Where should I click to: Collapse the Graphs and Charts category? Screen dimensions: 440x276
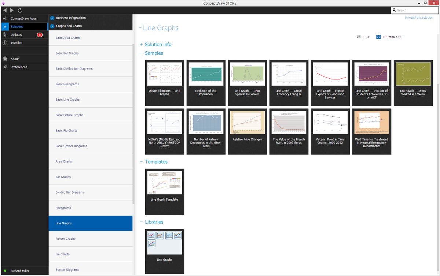pos(52,26)
